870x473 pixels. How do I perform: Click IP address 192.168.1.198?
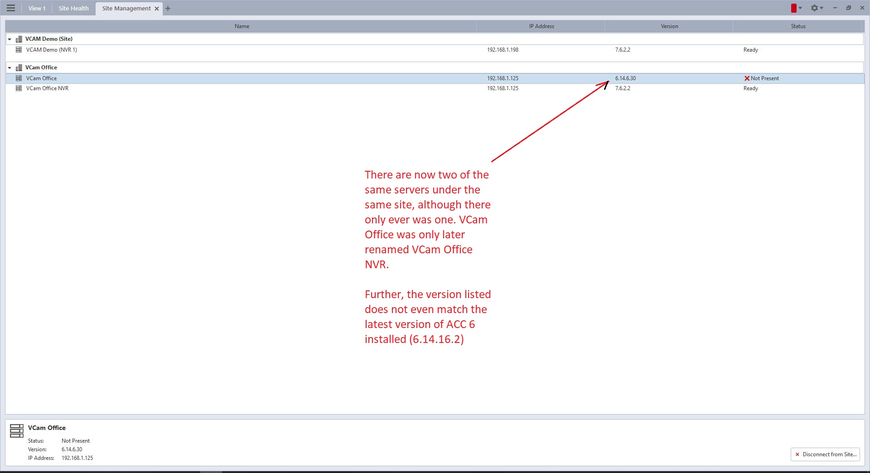point(503,50)
